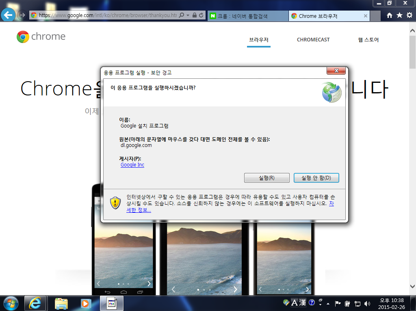Click the security lock icon in address bar
Image resolution: width=416 pixels, height=311 pixels.
tap(195, 15)
